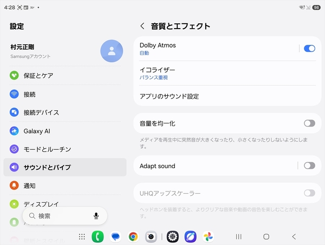Open the app drawer grid icon

coord(82,236)
